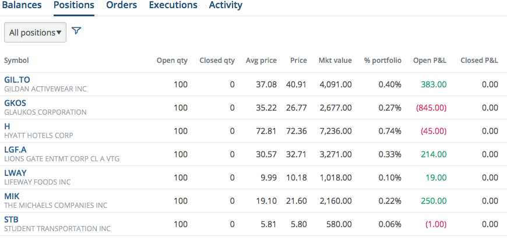The width and height of the screenshot is (507, 244).
Task: Switch to the Balances tab
Action: click(21, 5)
